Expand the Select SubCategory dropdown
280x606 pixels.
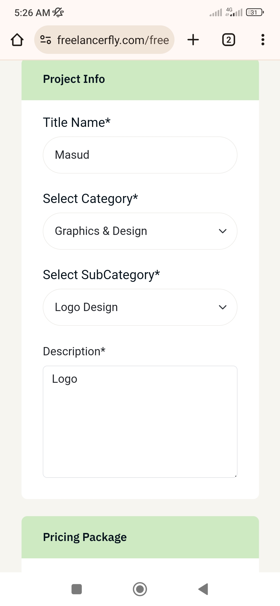tap(140, 307)
